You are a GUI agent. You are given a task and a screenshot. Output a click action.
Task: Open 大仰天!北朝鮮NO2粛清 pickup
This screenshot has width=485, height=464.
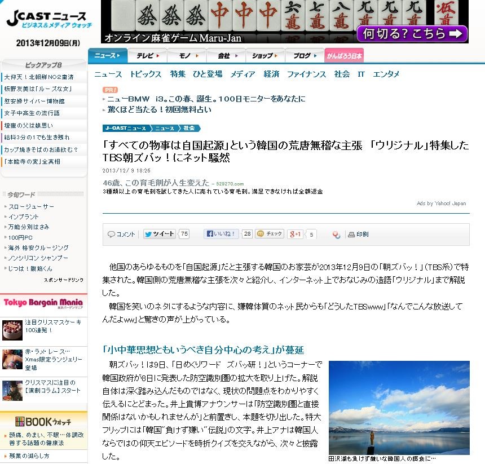(39, 77)
